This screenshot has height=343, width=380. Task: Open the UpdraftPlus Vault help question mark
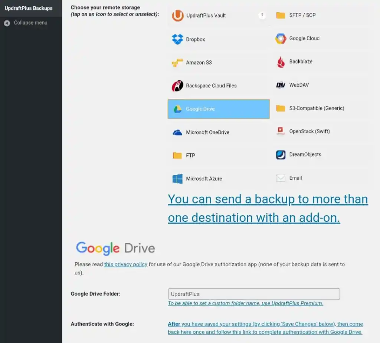pos(262,16)
